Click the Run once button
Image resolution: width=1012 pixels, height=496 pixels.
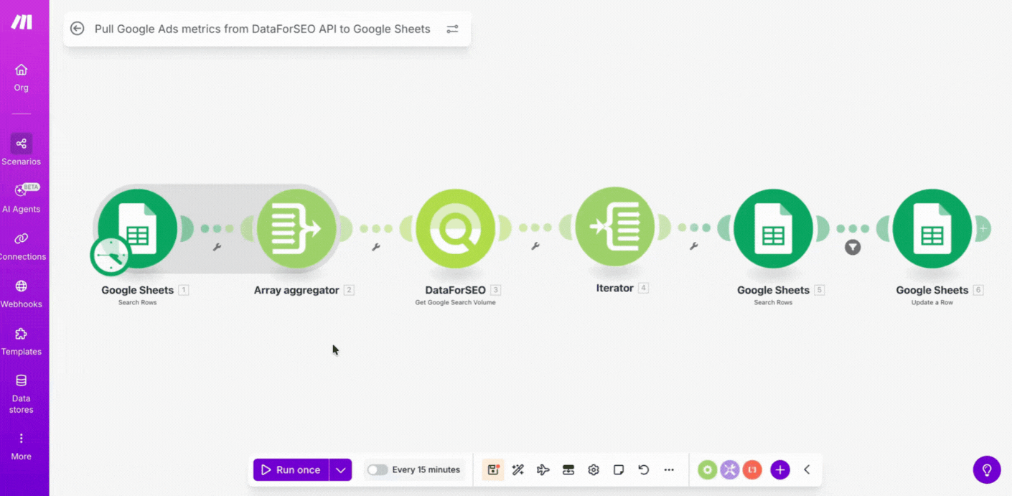(x=291, y=470)
